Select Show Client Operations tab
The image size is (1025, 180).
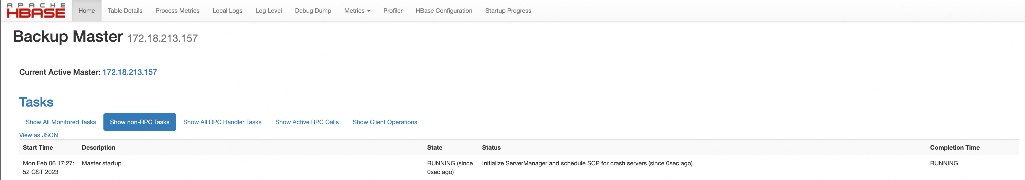pos(385,122)
